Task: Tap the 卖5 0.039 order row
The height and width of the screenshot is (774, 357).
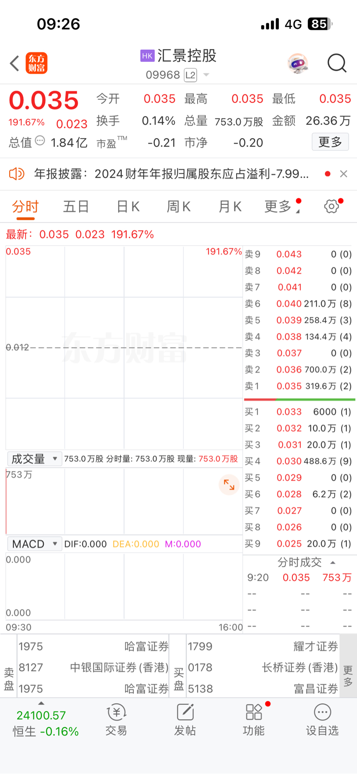Action: coord(298,320)
